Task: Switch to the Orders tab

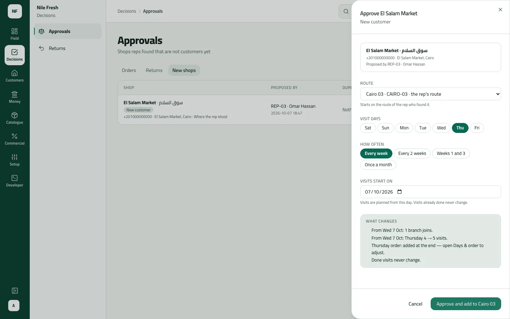Action: (x=129, y=70)
